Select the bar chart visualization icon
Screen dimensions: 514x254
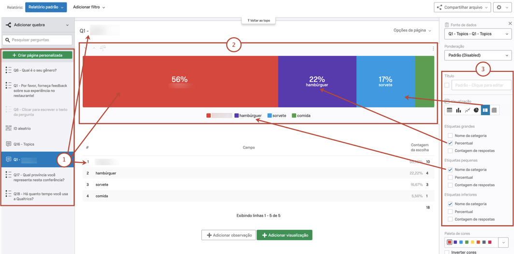(x=458, y=110)
